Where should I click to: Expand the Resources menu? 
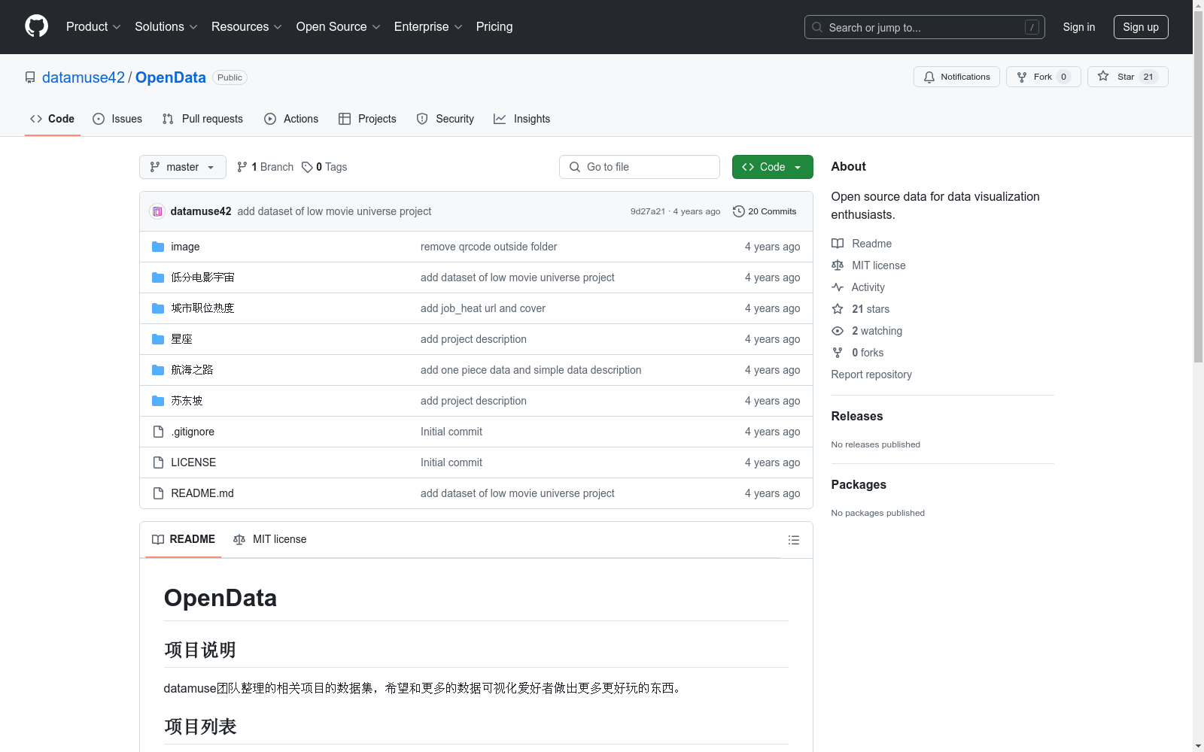[247, 27]
